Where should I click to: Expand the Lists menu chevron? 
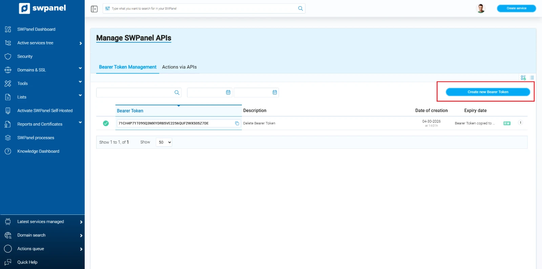click(80, 95)
